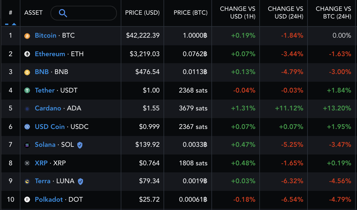Click the Cardano coin logo icon
The height and width of the screenshot is (210, 357).
point(27,109)
